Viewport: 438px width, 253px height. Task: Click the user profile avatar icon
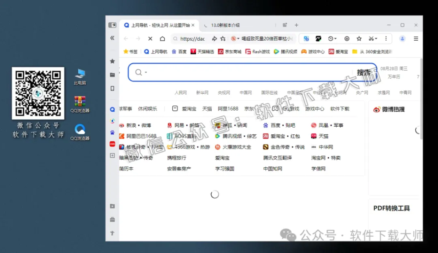pyautogui.click(x=402, y=39)
